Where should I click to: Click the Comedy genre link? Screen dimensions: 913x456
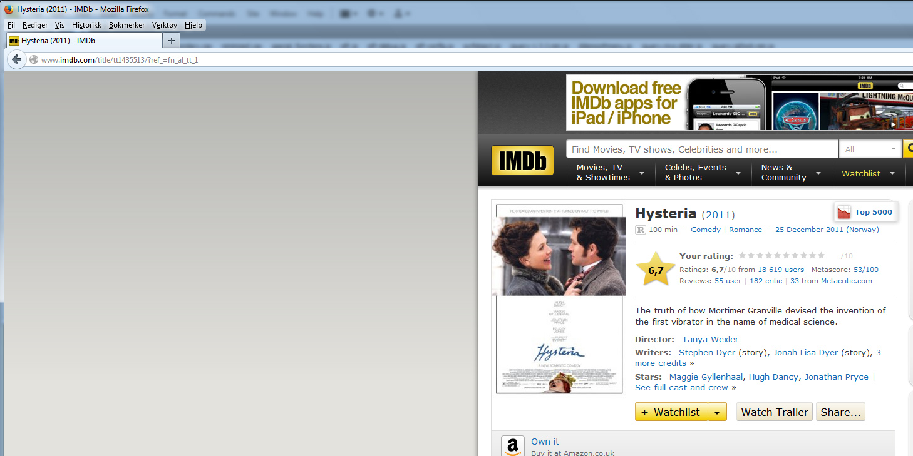706,230
